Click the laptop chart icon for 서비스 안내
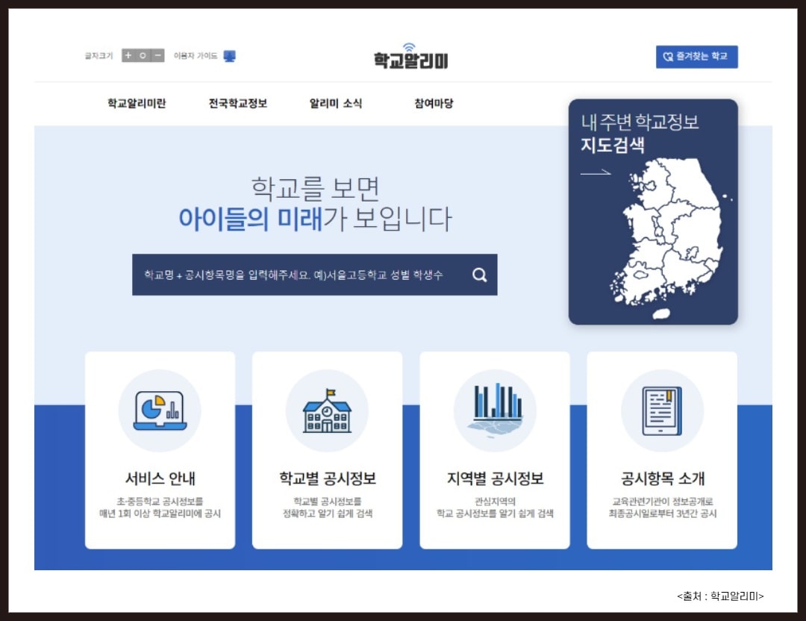806x621 pixels. pyautogui.click(x=160, y=411)
